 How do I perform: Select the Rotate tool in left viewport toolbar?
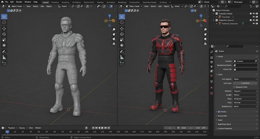tap(4, 34)
